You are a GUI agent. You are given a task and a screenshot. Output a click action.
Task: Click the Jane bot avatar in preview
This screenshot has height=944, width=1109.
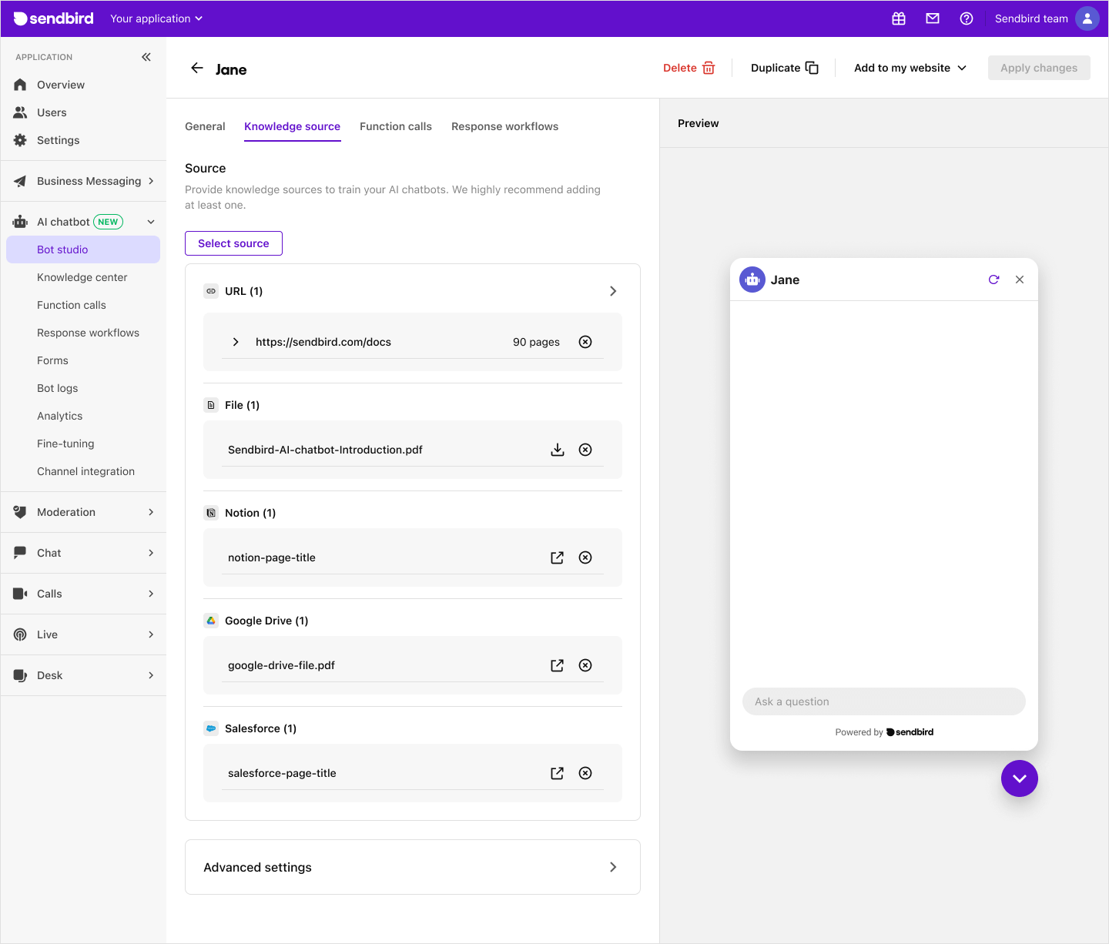coord(752,280)
